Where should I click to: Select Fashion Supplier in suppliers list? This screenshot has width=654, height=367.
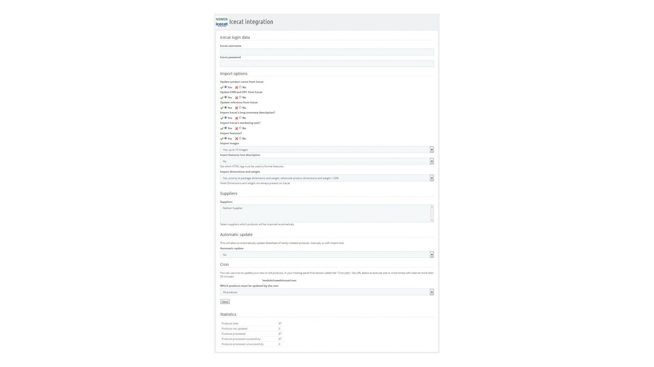point(233,208)
